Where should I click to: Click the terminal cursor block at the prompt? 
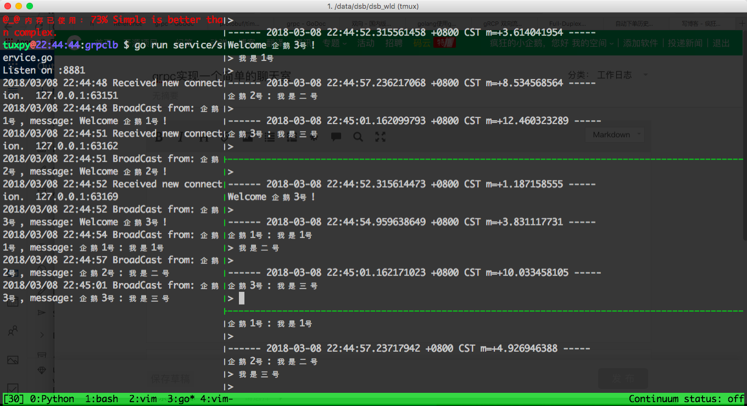[242, 298]
